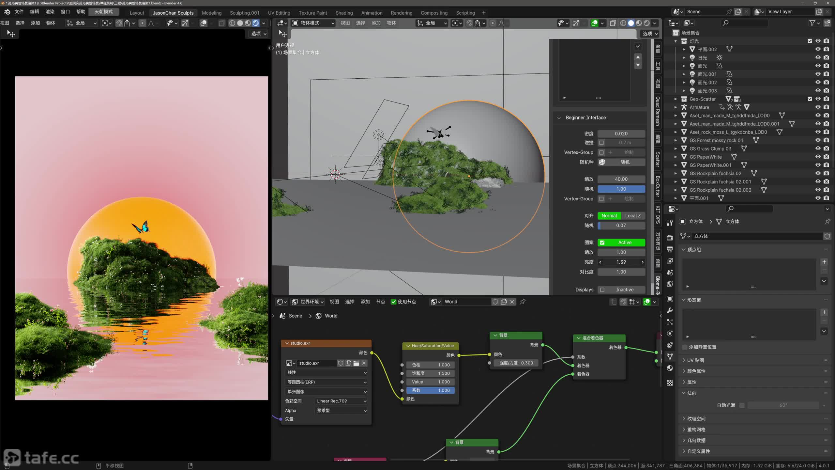The height and width of the screenshot is (470, 835).
Task: Open the World properties tab
Action: pyautogui.click(x=670, y=284)
